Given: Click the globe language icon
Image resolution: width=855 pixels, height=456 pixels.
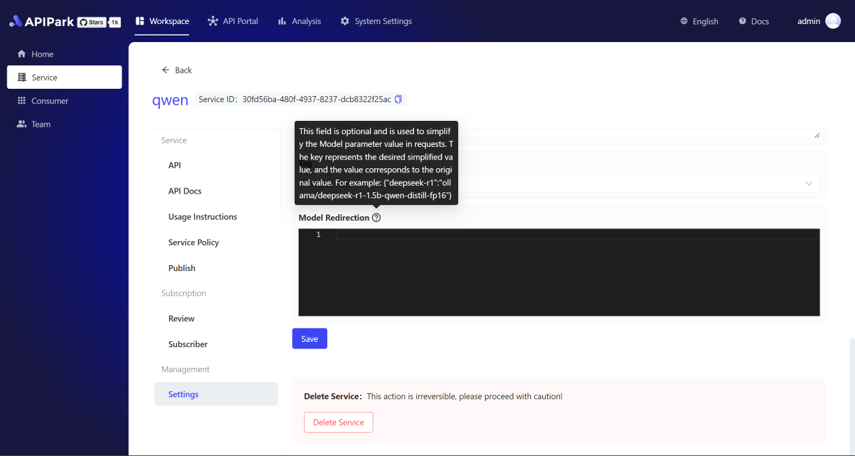Looking at the screenshot, I should click(684, 21).
